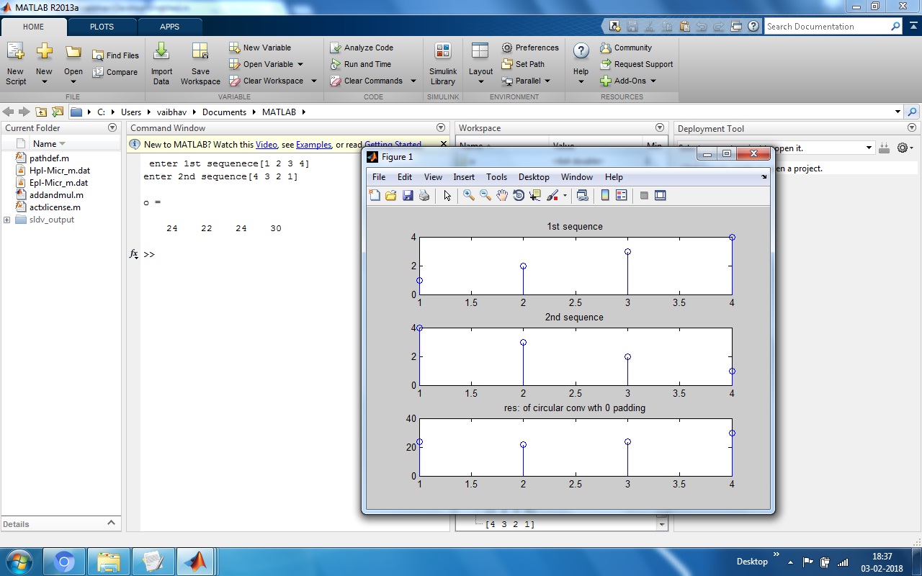Click the Save Figure floppy icon

[x=408, y=195]
